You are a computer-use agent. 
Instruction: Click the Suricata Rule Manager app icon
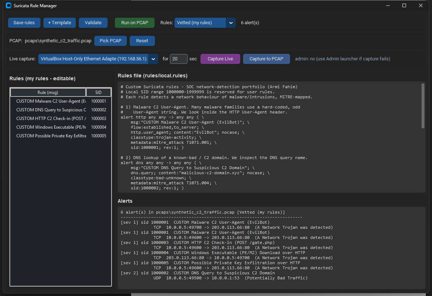point(9,5)
